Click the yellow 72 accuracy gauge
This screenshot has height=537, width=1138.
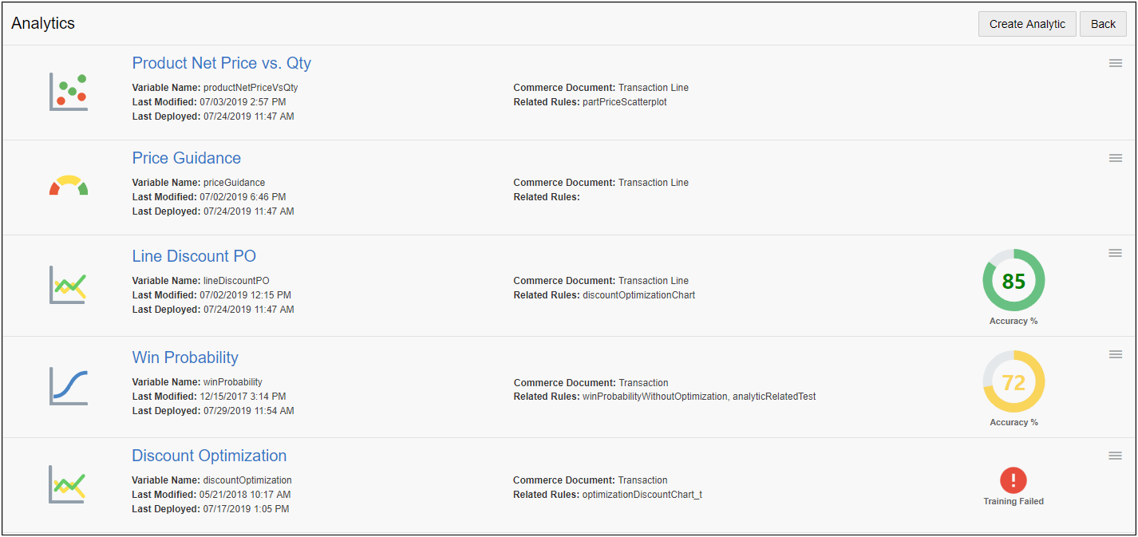click(1014, 382)
